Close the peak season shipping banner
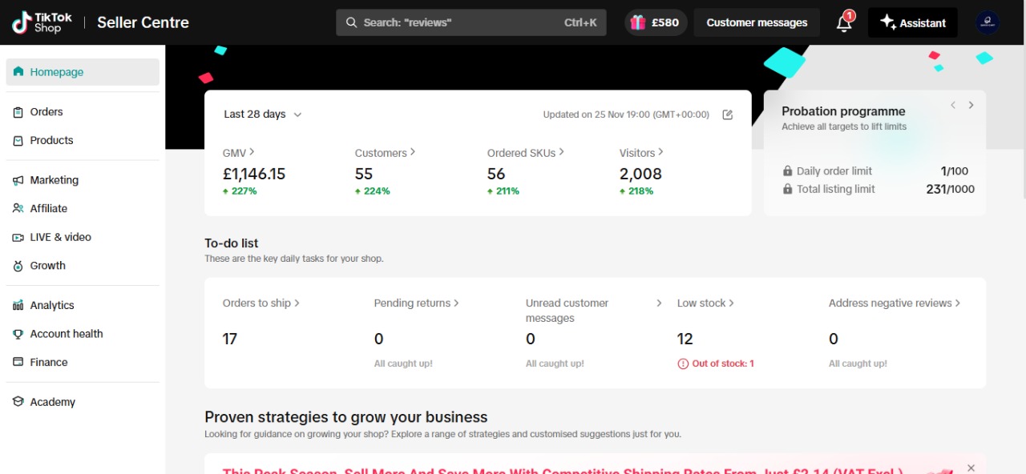Screen dimensions: 1026x474 pyautogui.click(x=971, y=468)
